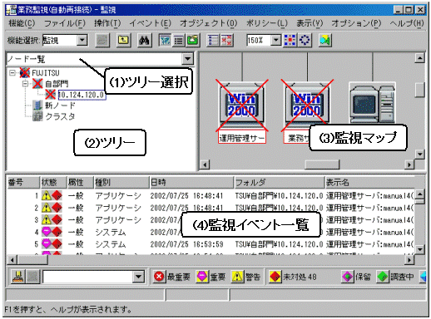Screen dimensions: 431x319
Task: Open the 150% zoom dropdown
Action: tap(275, 41)
